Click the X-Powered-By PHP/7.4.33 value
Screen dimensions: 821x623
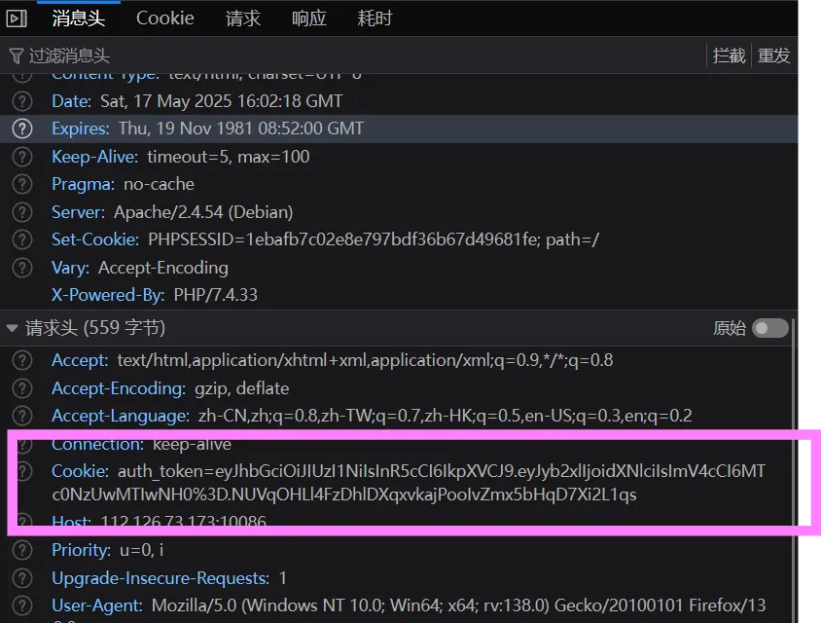click(216, 295)
